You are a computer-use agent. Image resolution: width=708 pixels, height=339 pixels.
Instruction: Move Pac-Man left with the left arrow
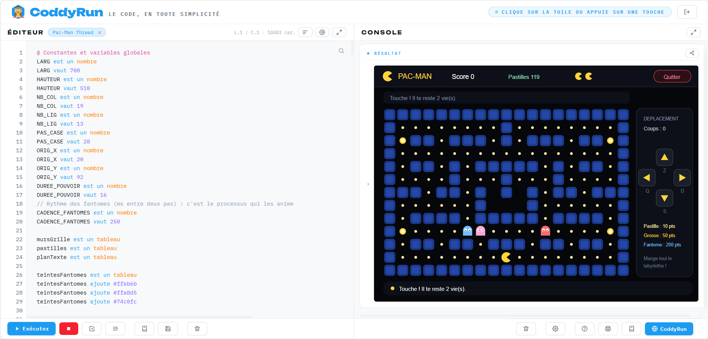click(x=647, y=178)
